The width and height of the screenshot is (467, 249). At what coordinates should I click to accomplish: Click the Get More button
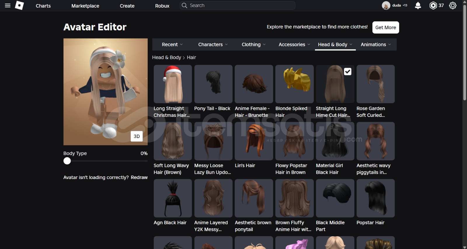386,27
